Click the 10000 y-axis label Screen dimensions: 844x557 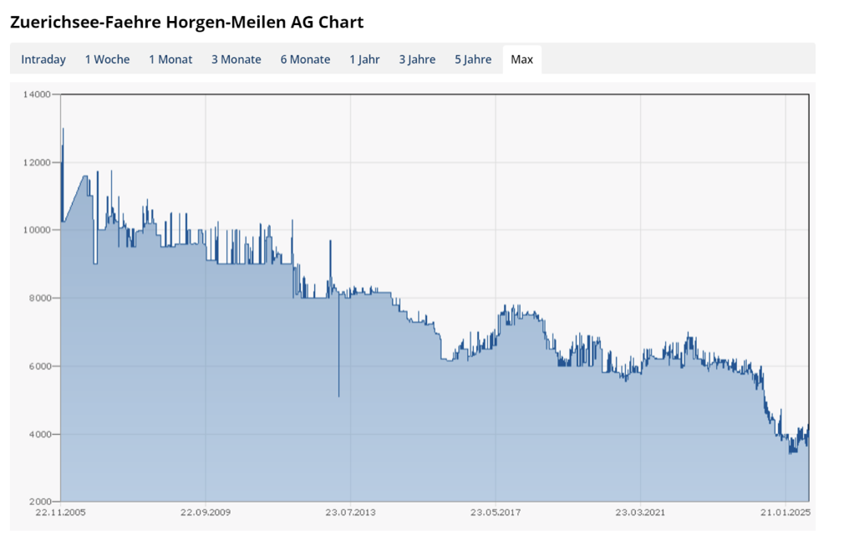pos(37,230)
